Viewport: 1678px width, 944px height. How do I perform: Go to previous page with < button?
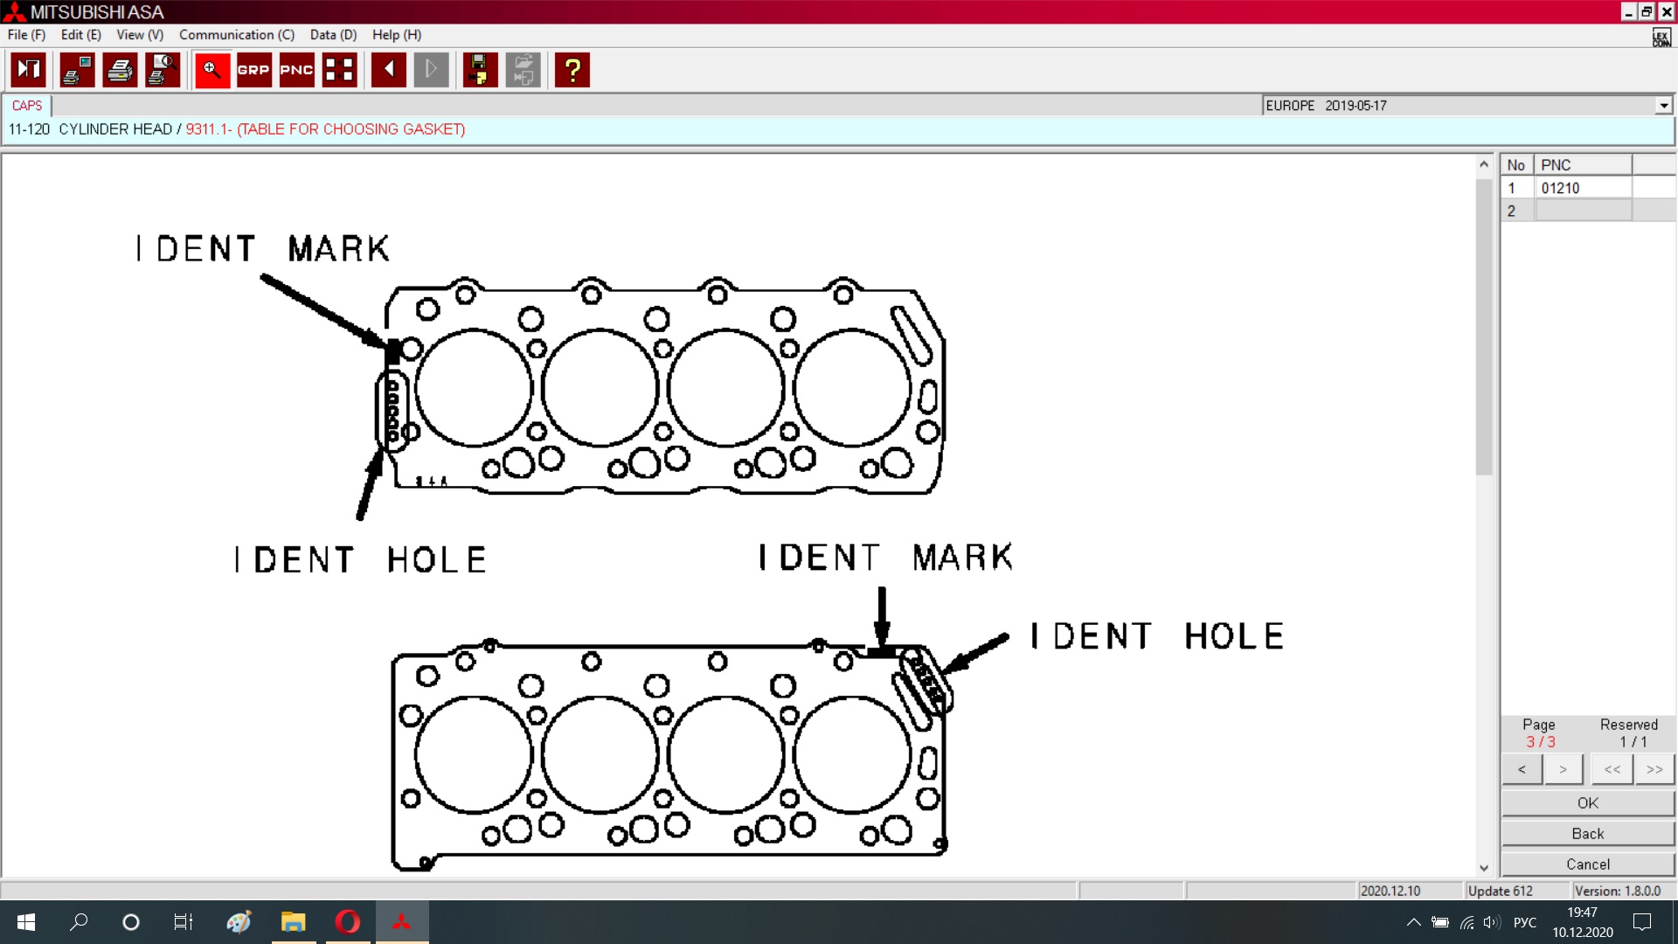click(1522, 769)
